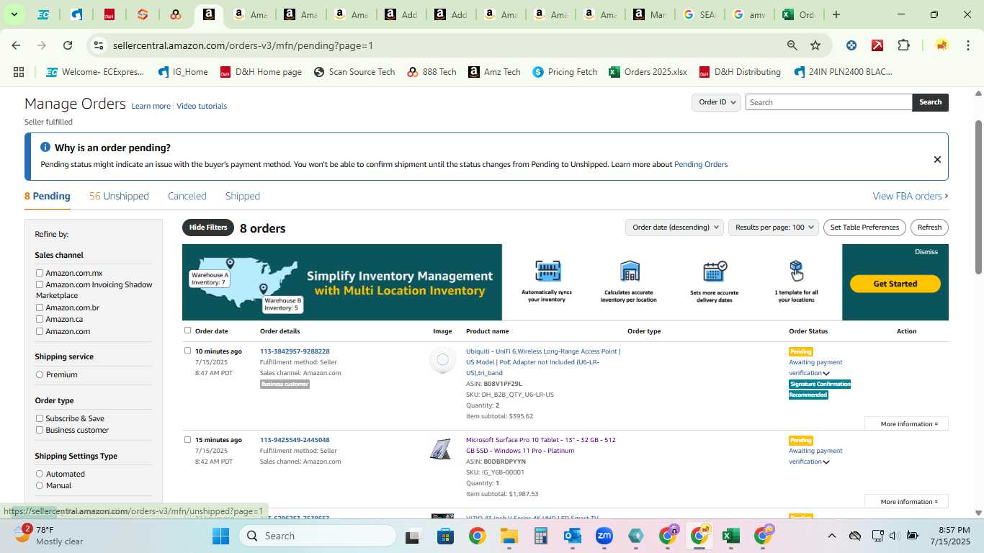Open the Results per page dropdown
The width and height of the screenshot is (984, 553).
pyautogui.click(x=774, y=228)
